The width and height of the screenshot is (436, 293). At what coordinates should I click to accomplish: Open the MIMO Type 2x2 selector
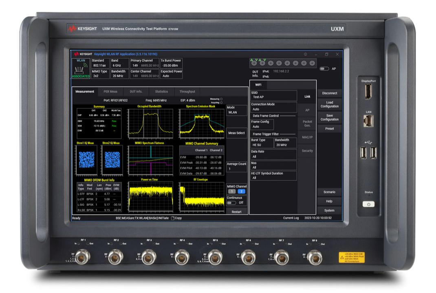100,74
